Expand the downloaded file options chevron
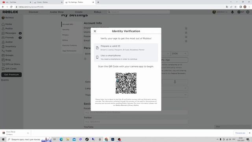This screenshot has height=142, width=252. [28, 133]
